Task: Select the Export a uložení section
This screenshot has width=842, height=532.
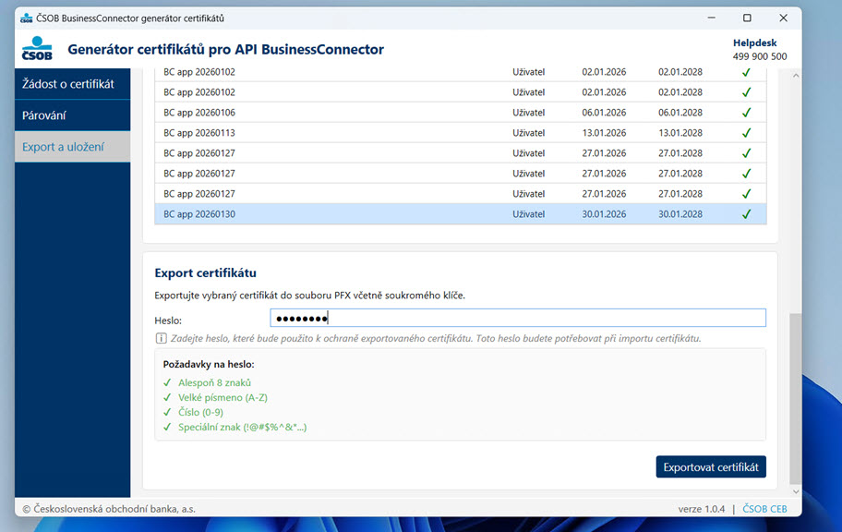Action: tap(73, 147)
